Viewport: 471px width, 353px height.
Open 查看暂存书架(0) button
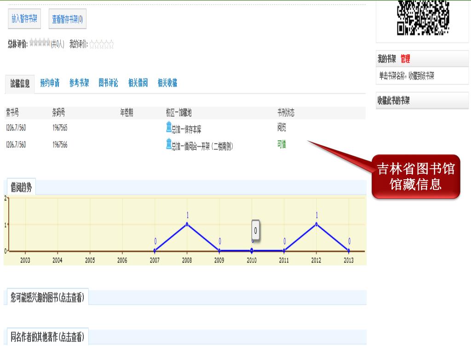click(x=68, y=19)
